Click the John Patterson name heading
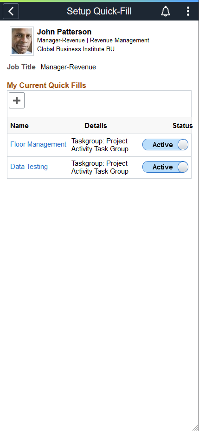 point(64,32)
